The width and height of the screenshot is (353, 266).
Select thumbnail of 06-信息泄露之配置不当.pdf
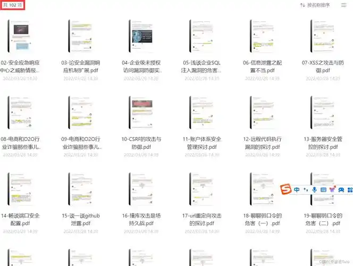click(262, 36)
